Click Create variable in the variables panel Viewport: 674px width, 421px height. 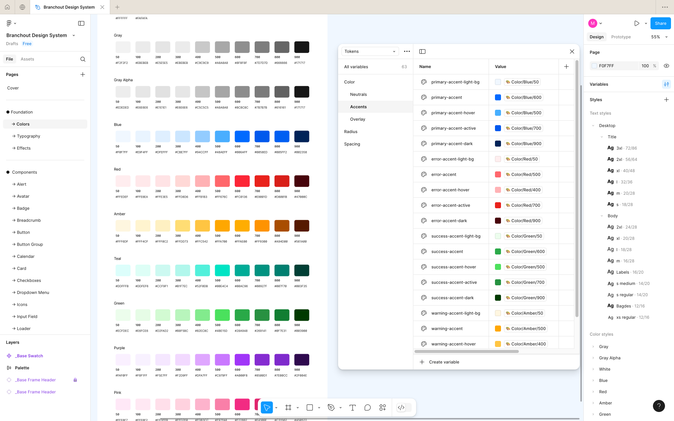(440, 362)
